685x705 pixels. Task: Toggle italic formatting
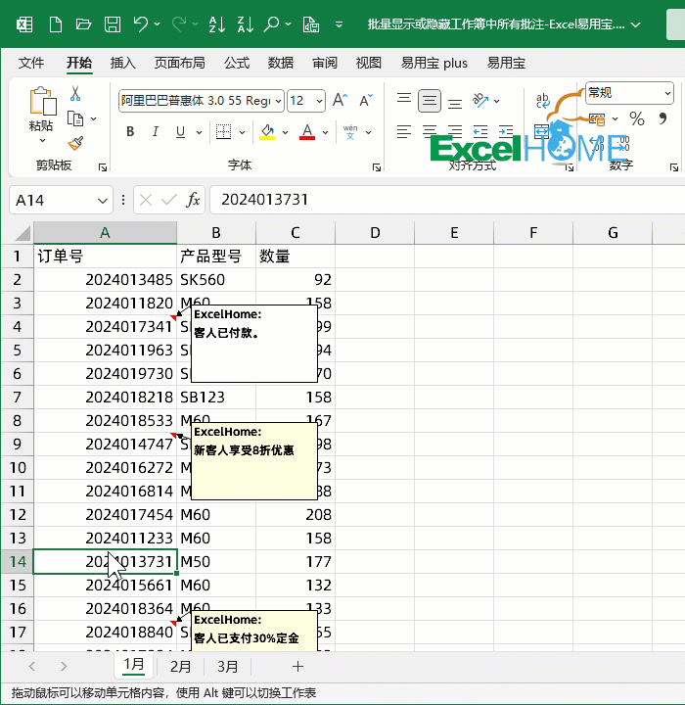[x=155, y=132]
